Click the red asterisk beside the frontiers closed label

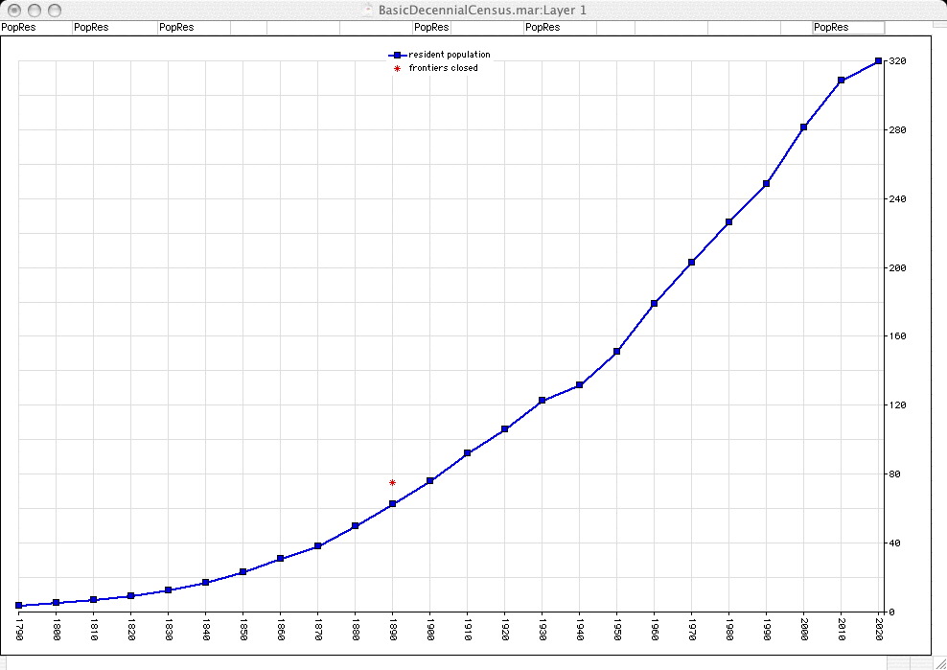click(395, 69)
